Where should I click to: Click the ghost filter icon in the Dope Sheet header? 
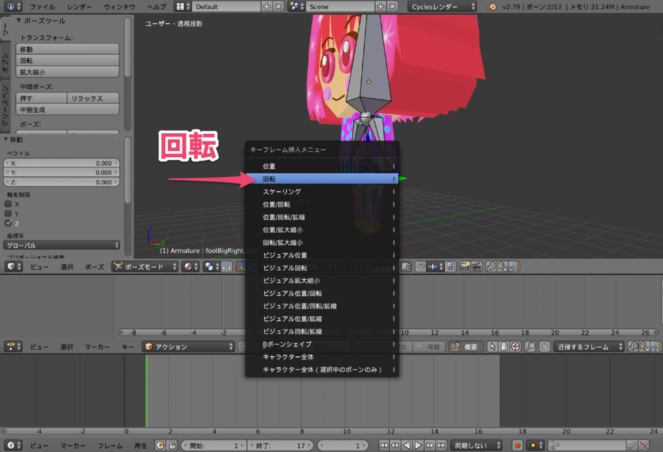[x=503, y=346]
